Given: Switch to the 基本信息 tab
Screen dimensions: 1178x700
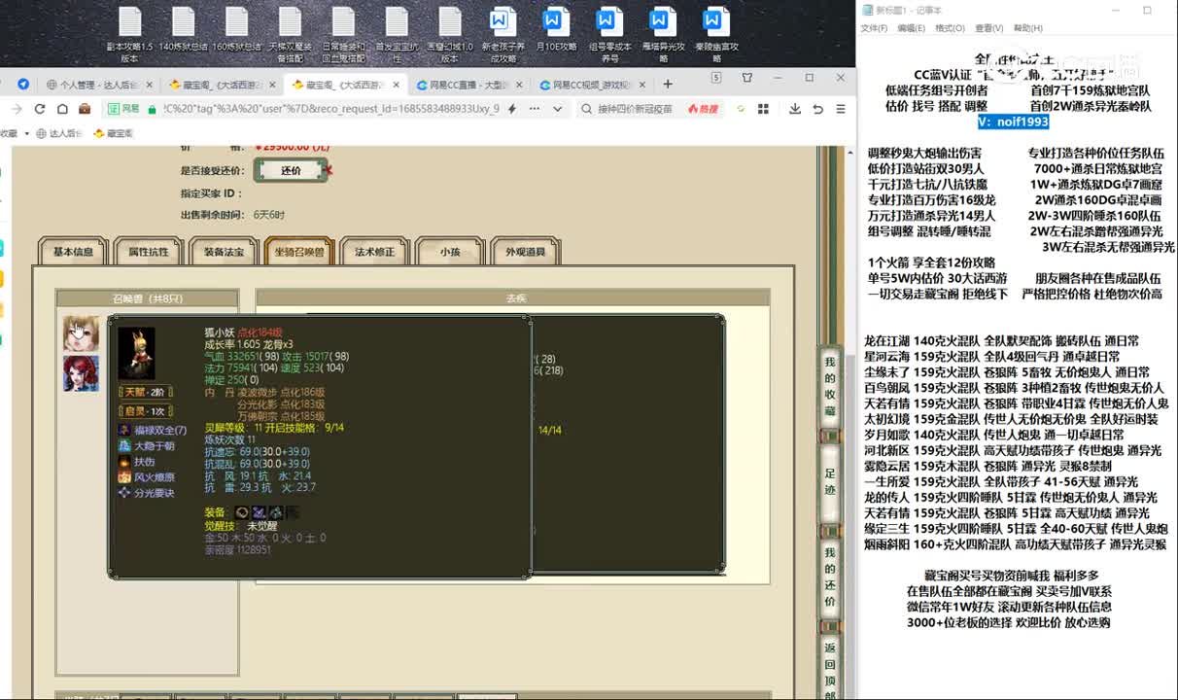Looking at the screenshot, I should [73, 252].
